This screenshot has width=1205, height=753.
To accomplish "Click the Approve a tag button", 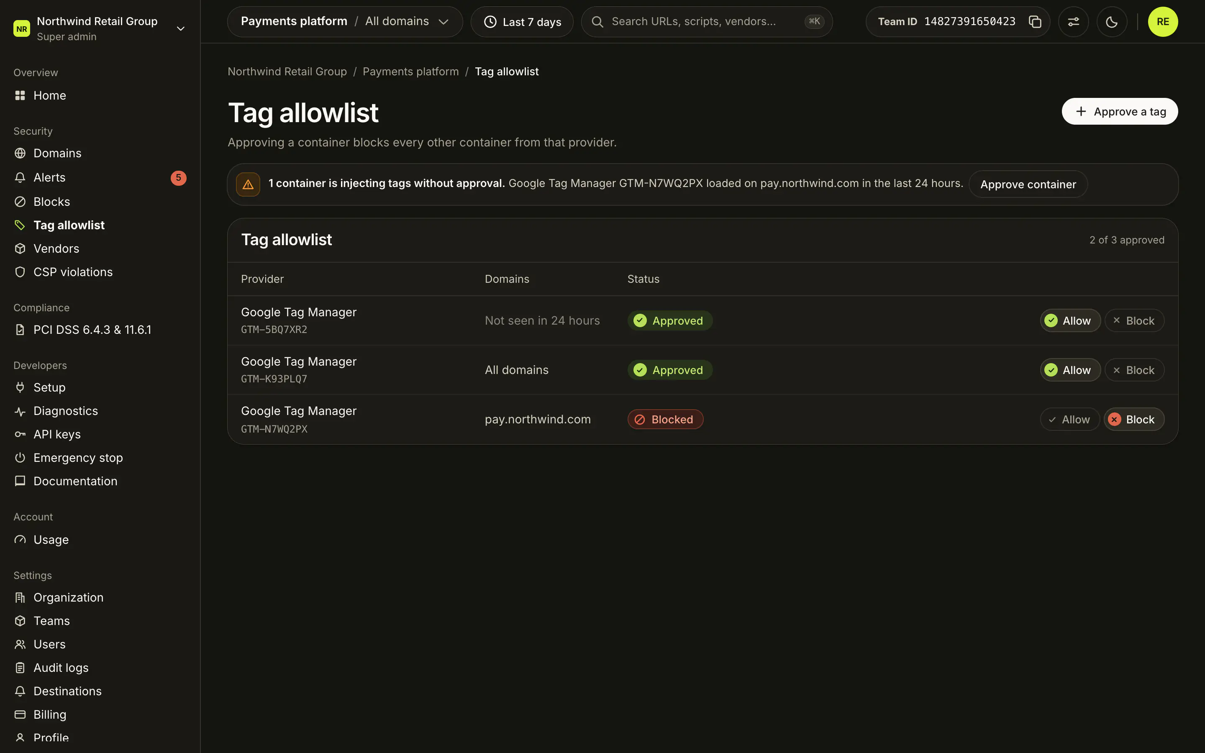I will click(1119, 112).
